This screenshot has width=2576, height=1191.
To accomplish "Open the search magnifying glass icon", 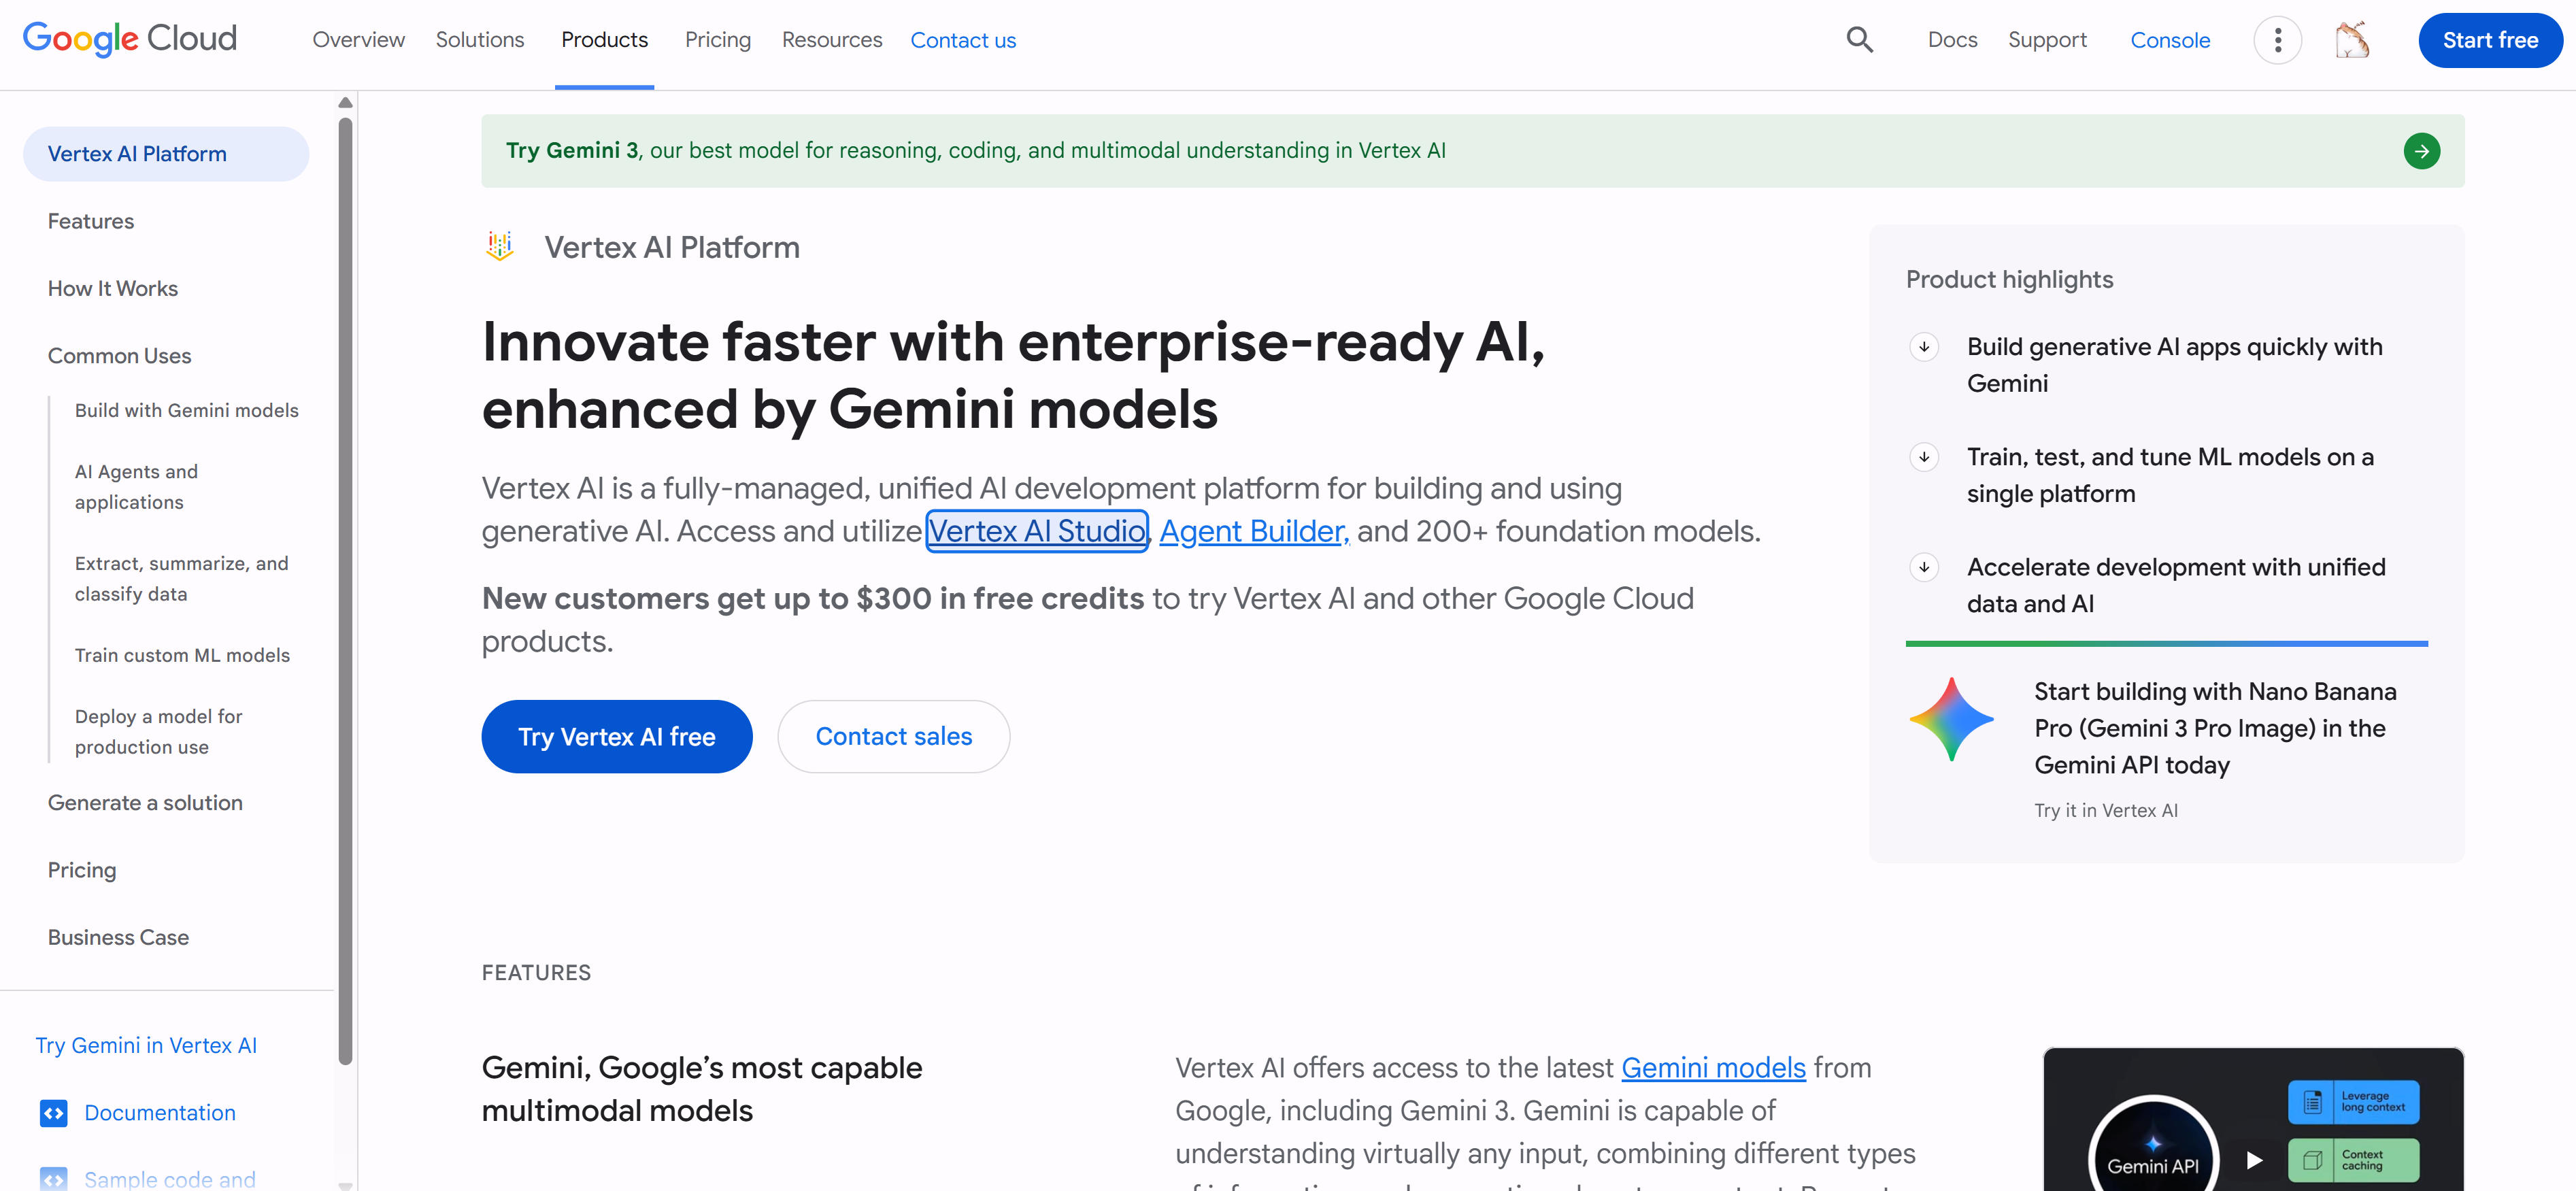I will [x=1859, y=39].
